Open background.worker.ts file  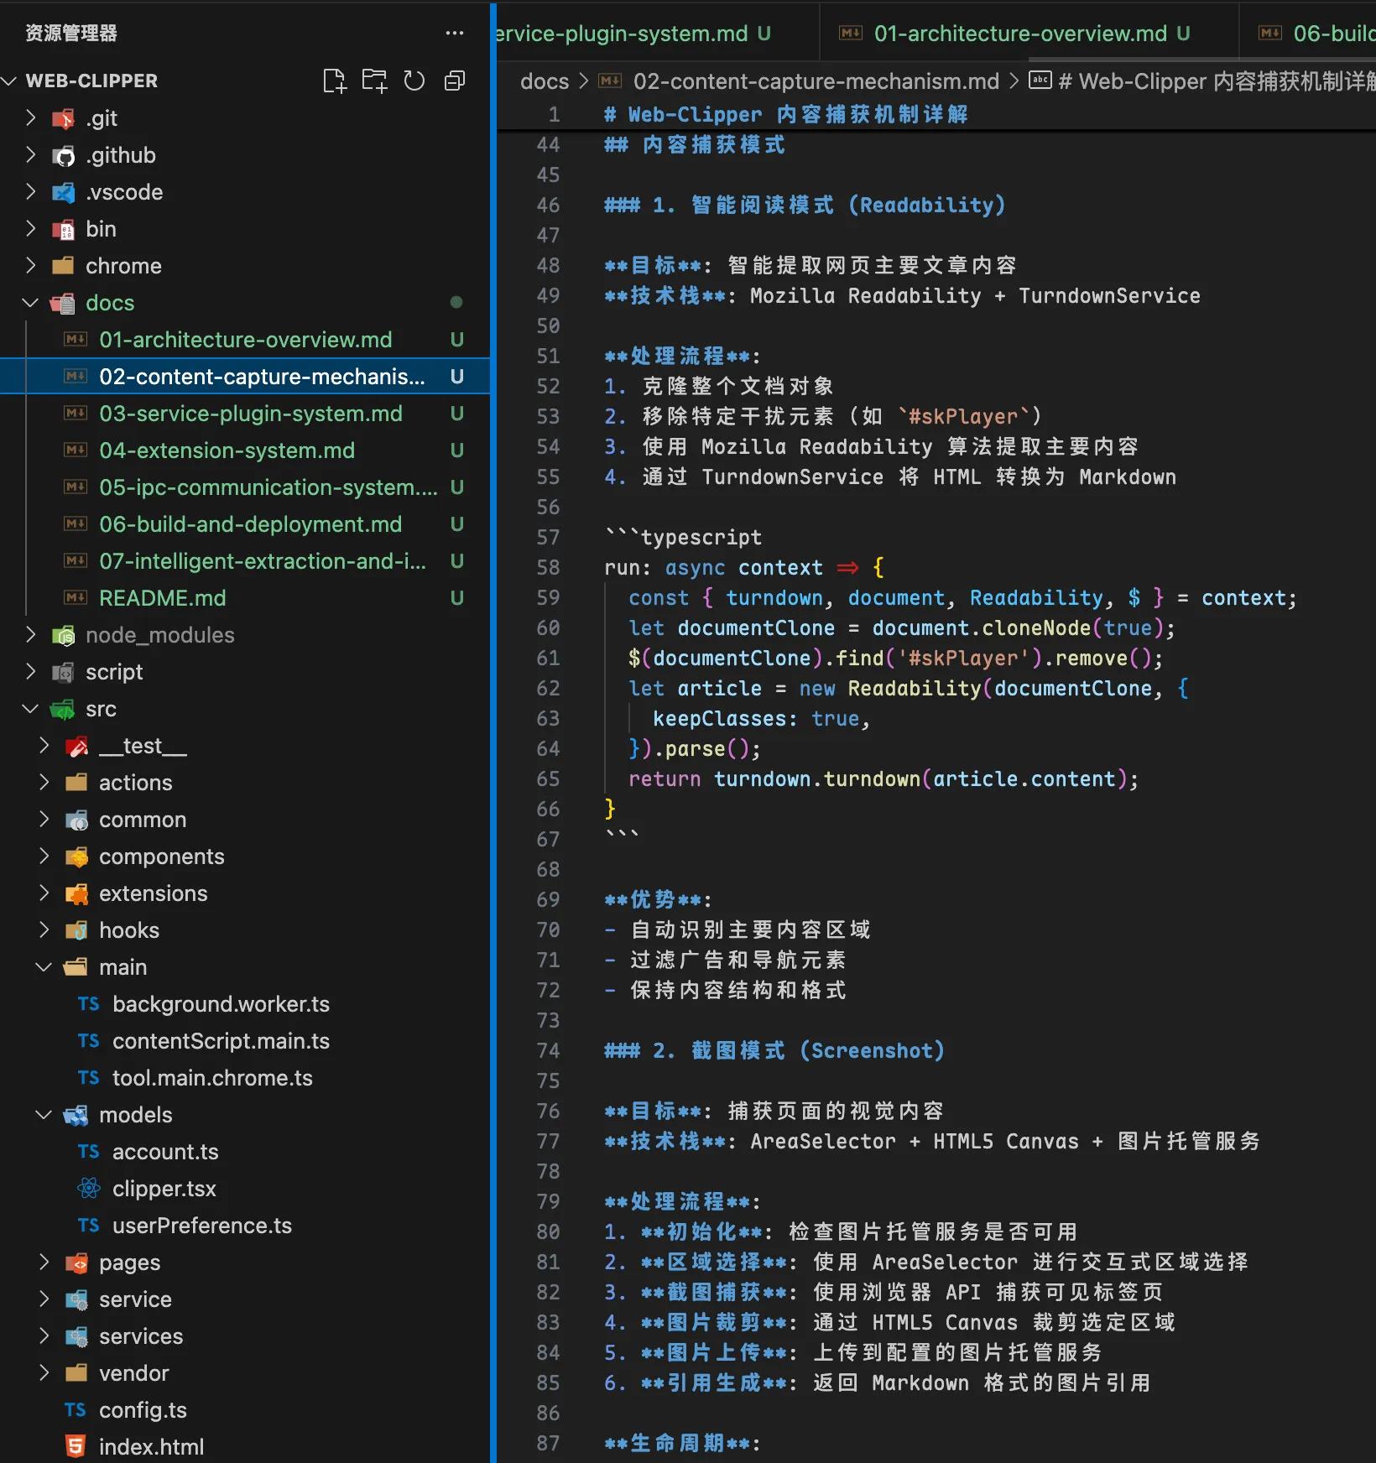(x=220, y=1004)
